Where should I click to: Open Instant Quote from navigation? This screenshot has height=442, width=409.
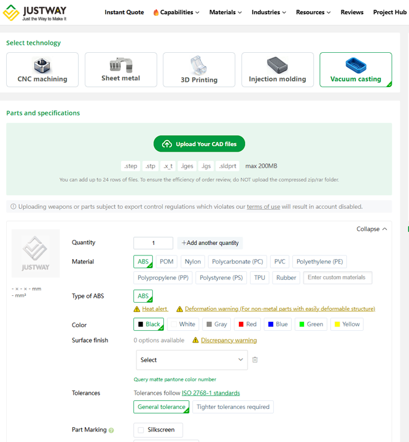click(124, 12)
